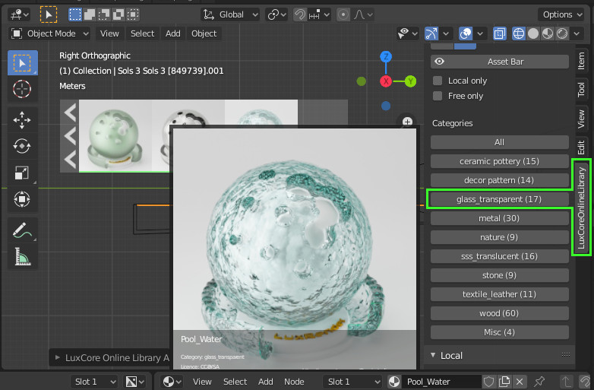Switch to wireframe viewport shading
Viewport: 594px width, 390px height.
519,33
